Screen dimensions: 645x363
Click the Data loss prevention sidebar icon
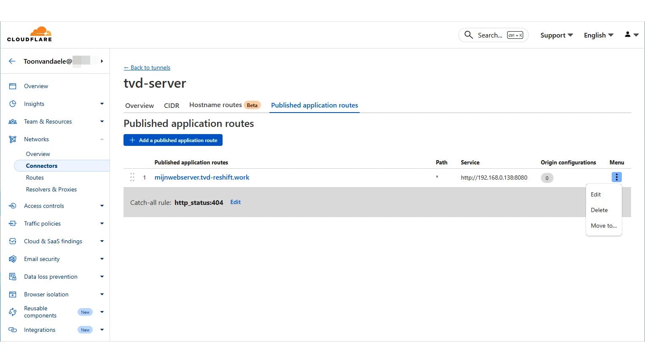pyautogui.click(x=13, y=277)
